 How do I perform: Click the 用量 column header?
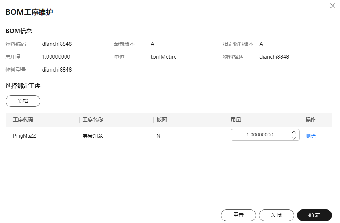pos(236,120)
